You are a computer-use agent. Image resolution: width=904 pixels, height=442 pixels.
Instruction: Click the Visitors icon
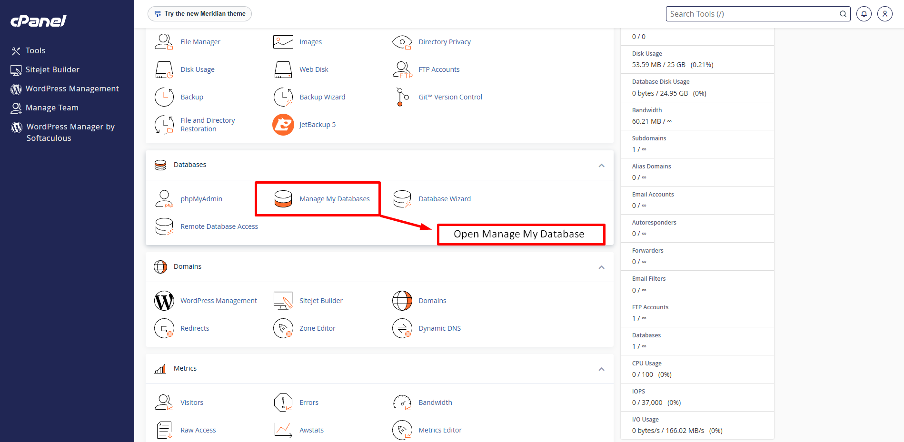[164, 403]
